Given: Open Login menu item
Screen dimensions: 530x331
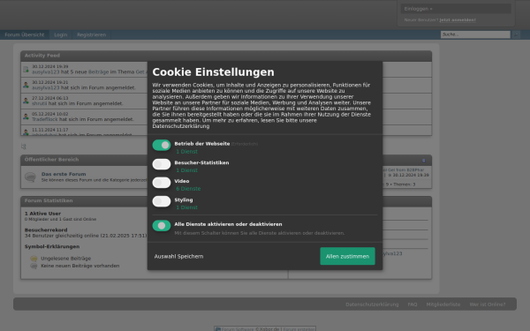Looking at the screenshot, I should pos(61,34).
